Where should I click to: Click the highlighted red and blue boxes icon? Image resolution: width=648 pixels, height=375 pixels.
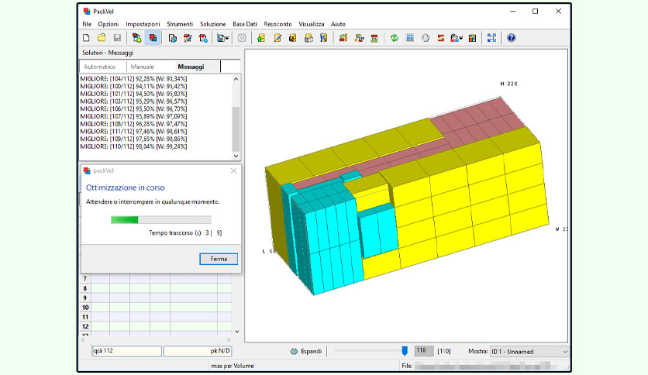pos(153,38)
